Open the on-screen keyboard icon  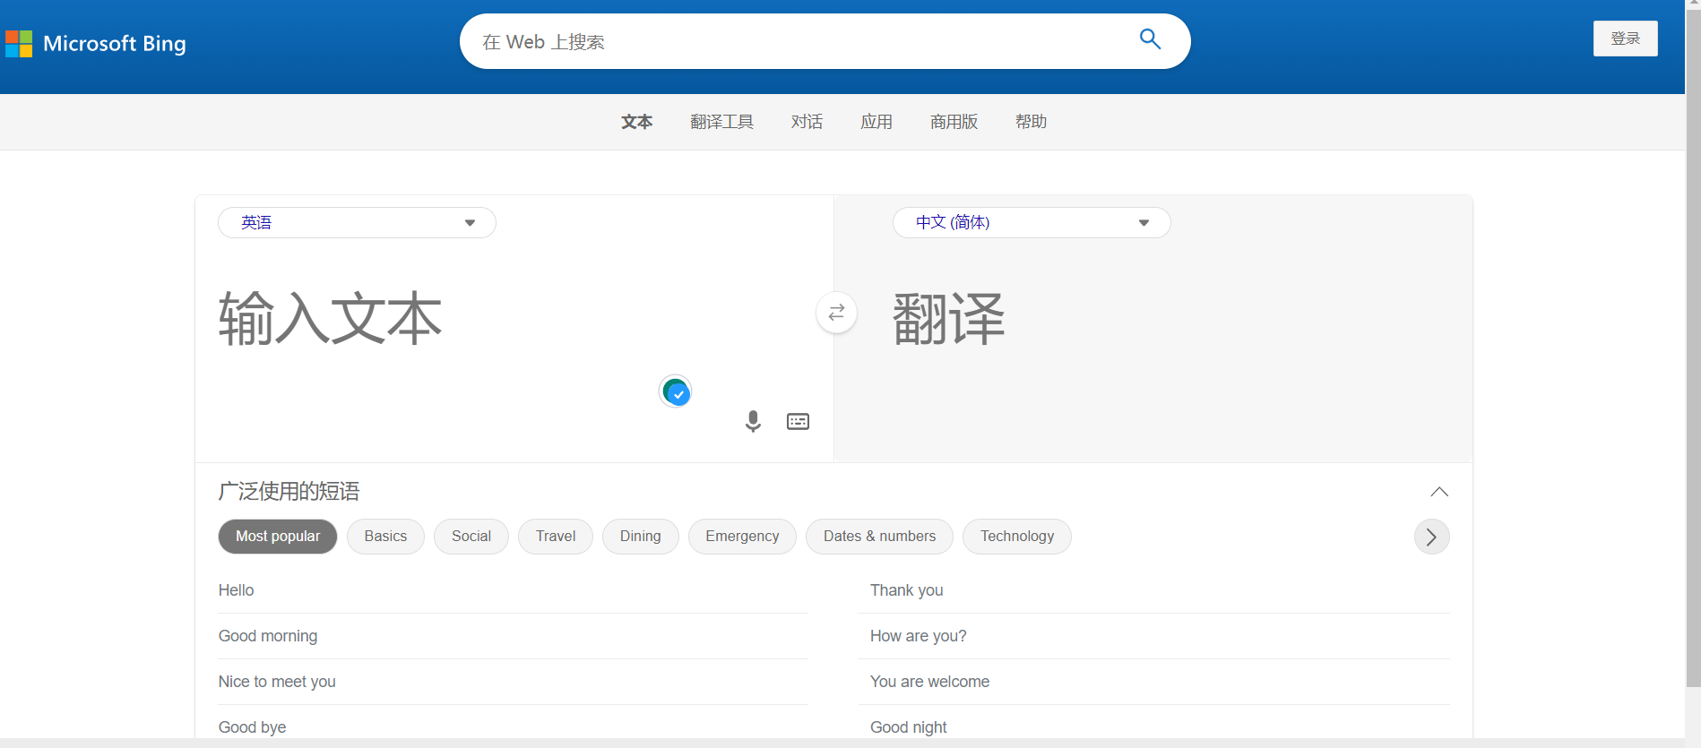click(798, 421)
